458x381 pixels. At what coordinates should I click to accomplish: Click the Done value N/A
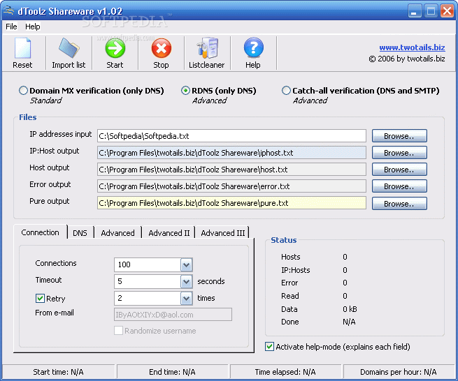[x=349, y=322]
